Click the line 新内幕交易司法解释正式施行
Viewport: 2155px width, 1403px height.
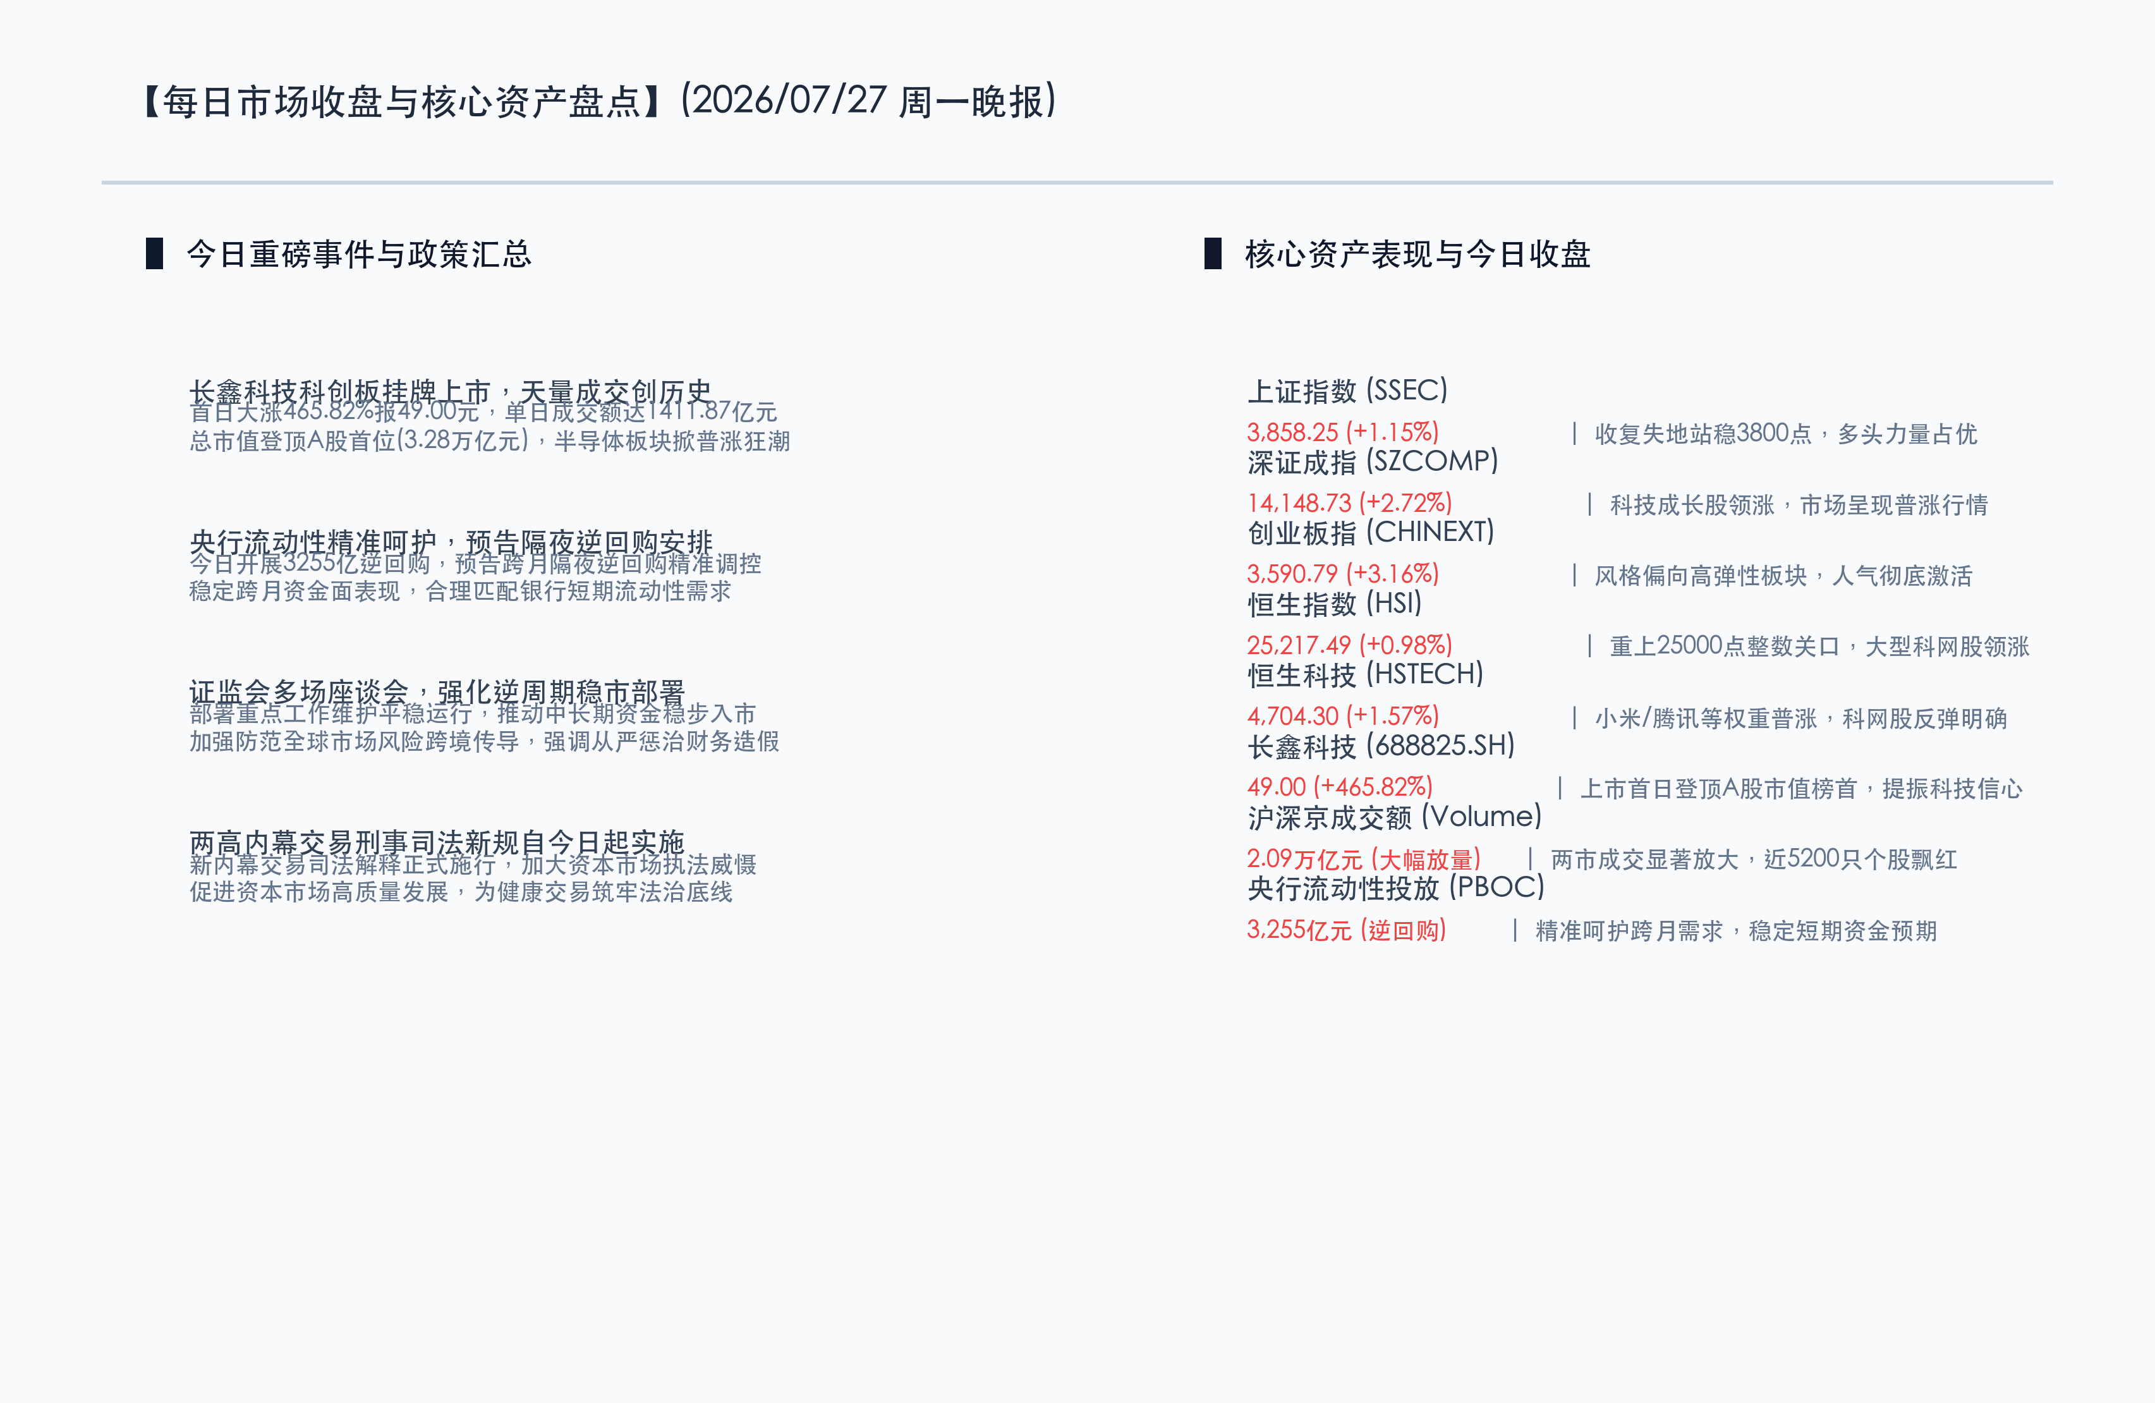click(343, 864)
